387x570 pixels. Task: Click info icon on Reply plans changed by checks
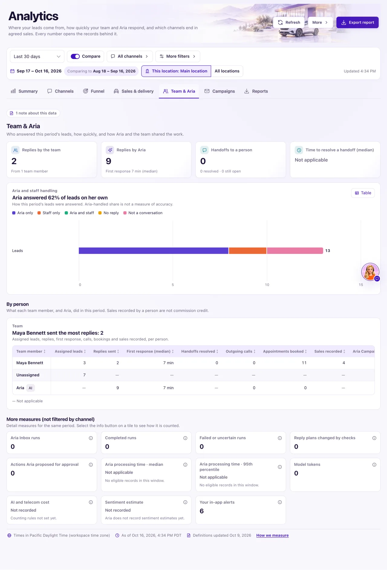(x=374, y=438)
